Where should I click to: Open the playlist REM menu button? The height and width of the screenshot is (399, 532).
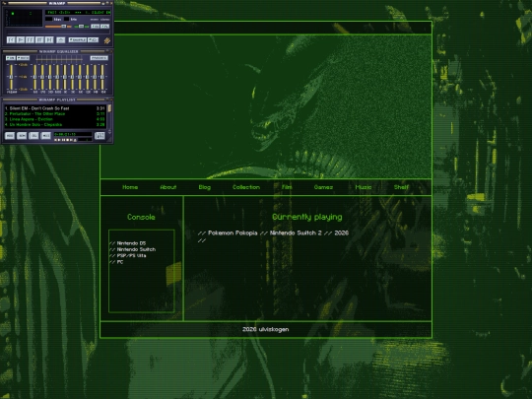pos(22,136)
